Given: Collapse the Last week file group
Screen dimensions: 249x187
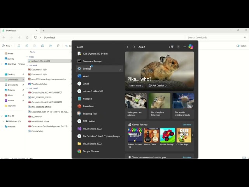Looking at the screenshot, I should pos(27,65).
